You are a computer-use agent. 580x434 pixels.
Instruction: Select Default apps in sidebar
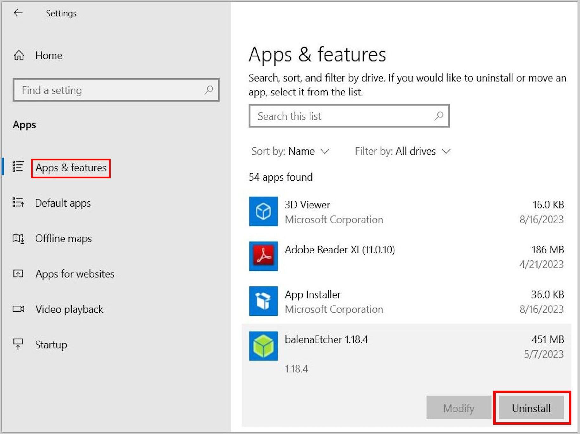(x=63, y=203)
